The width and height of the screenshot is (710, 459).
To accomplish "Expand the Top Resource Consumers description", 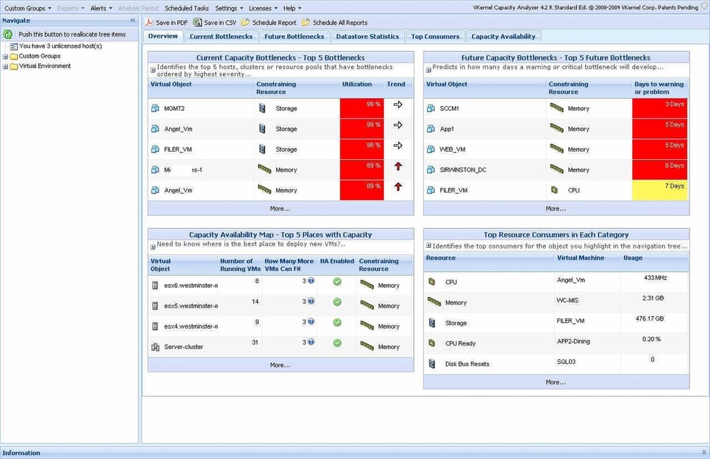I will click(428, 246).
